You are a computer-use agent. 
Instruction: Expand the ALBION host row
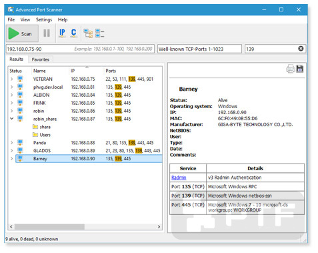(12, 95)
